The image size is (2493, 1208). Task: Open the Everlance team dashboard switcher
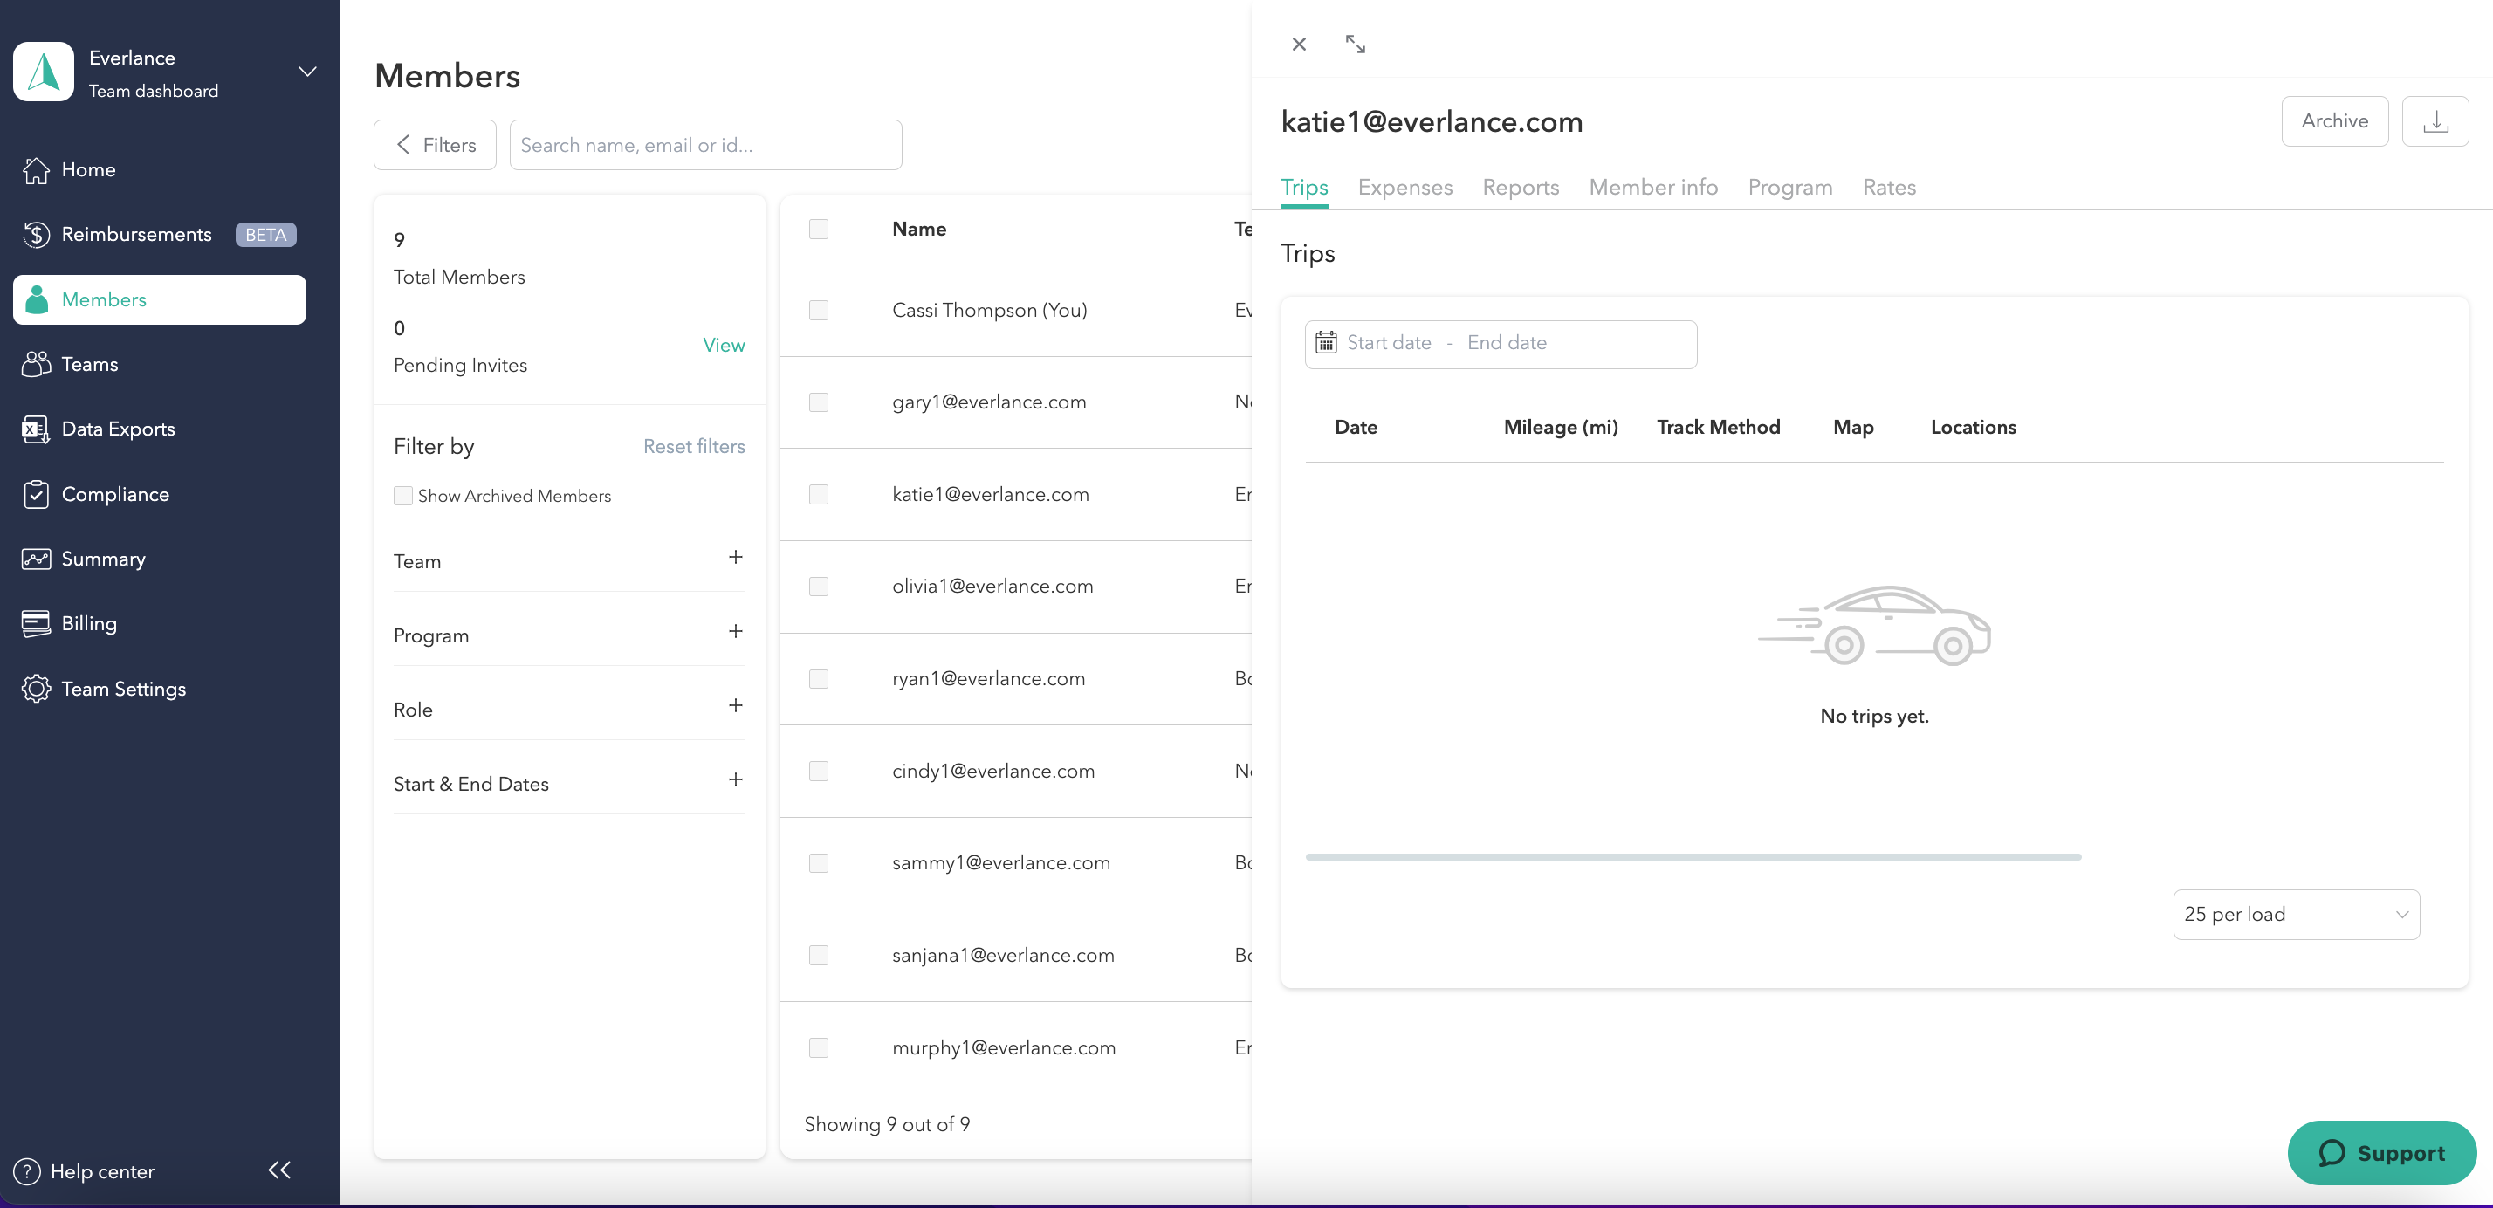(306, 72)
